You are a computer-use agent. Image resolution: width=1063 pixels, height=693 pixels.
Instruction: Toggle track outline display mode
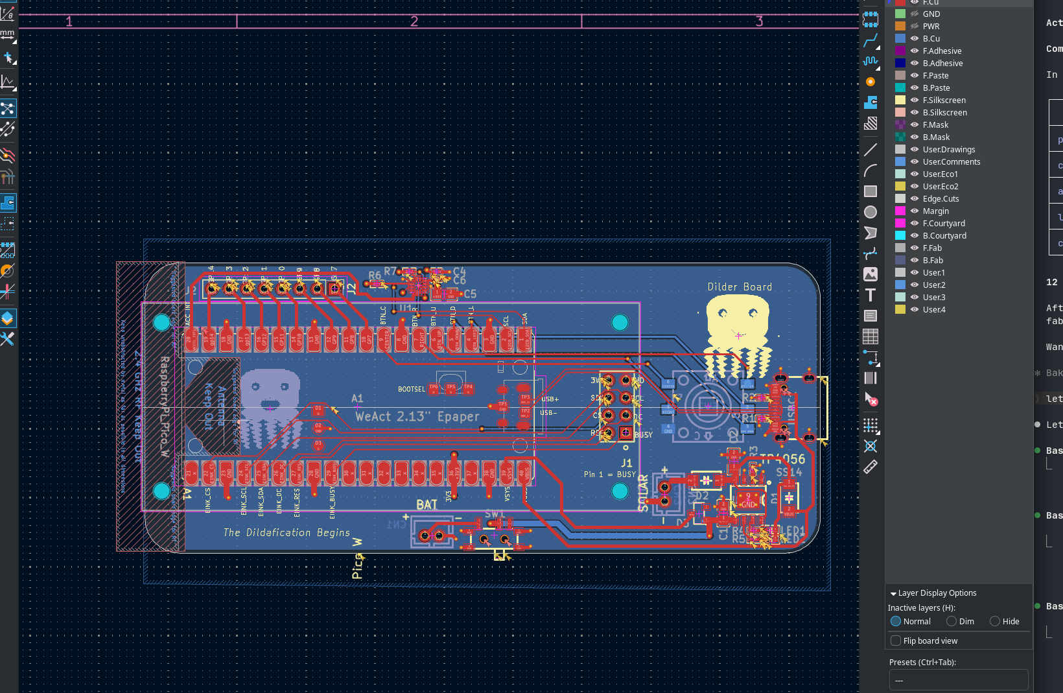click(x=8, y=292)
